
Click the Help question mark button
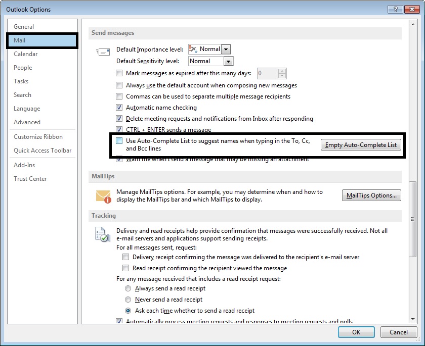click(x=395, y=10)
